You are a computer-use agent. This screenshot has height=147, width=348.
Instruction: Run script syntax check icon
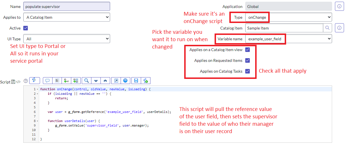pyautogui.click(x=146, y=81)
